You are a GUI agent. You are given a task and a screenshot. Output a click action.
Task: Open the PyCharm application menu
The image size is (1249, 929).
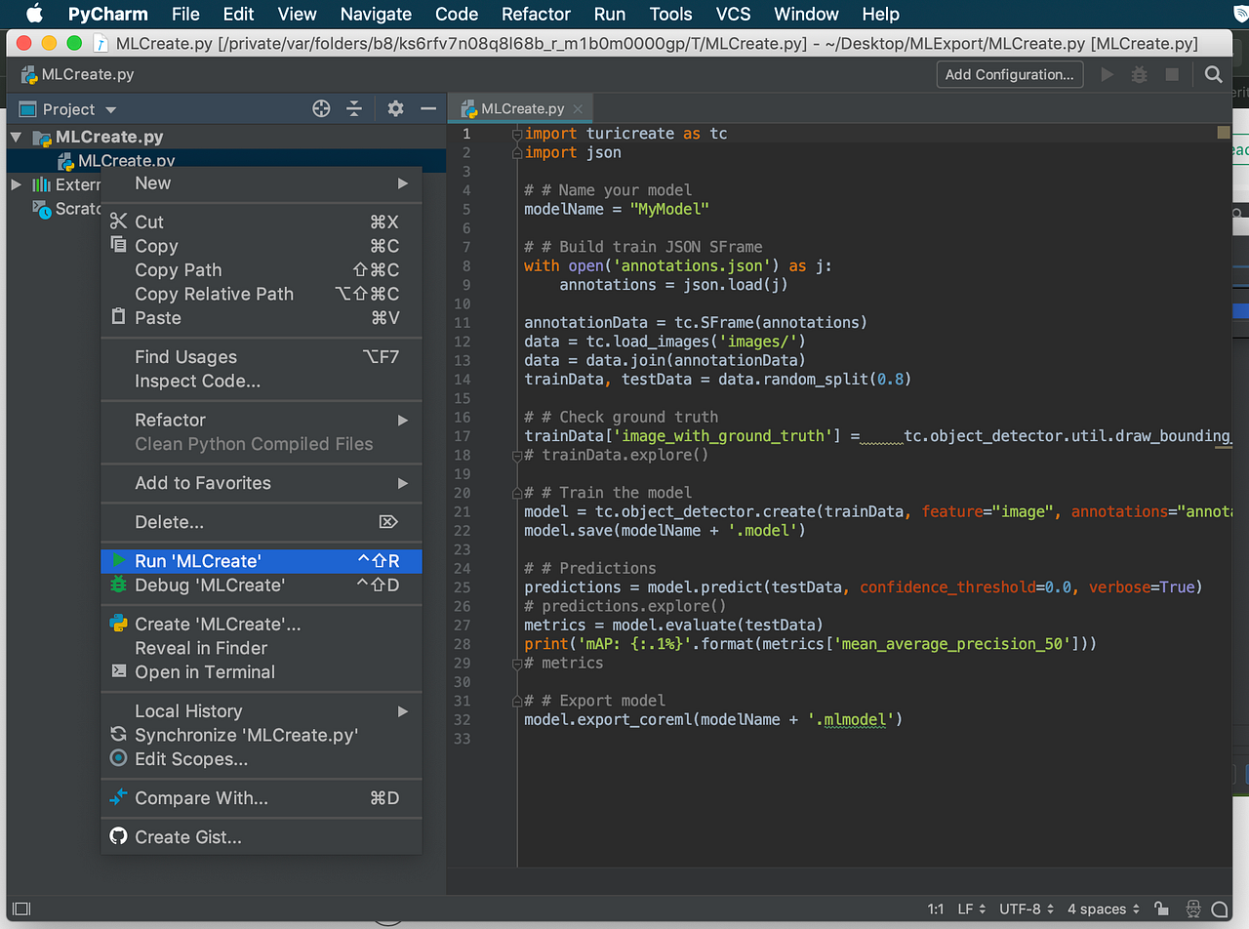click(x=107, y=14)
